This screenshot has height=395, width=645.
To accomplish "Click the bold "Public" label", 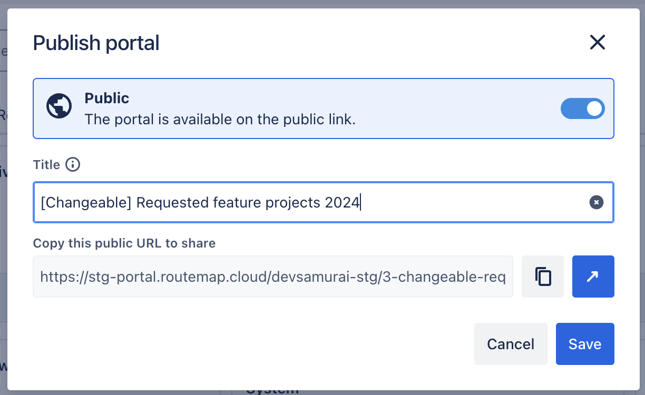I will pyautogui.click(x=106, y=98).
